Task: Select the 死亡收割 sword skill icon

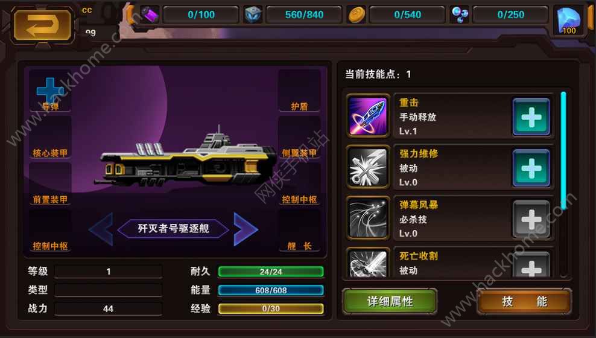Action: pos(367,263)
